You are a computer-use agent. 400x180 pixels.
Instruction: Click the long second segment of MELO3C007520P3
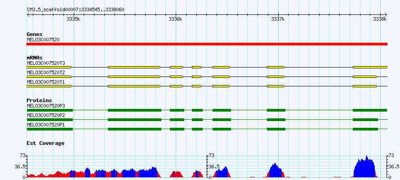coord(135,110)
